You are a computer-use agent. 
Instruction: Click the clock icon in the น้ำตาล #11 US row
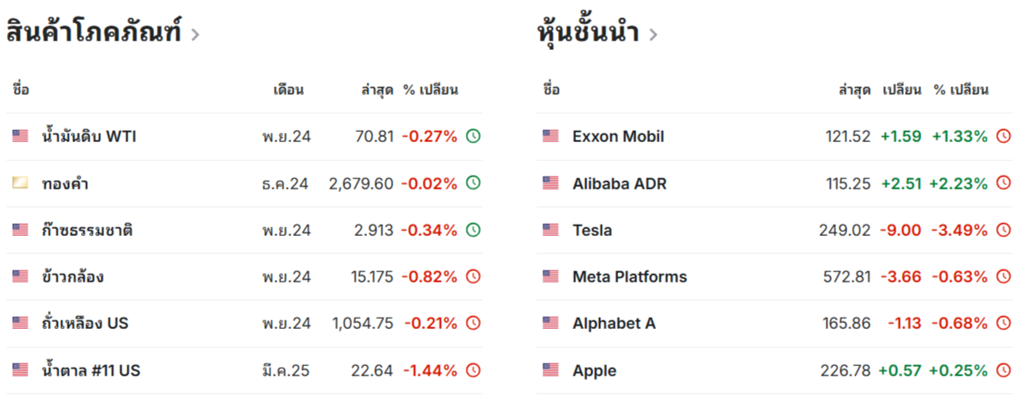coord(474,370)
